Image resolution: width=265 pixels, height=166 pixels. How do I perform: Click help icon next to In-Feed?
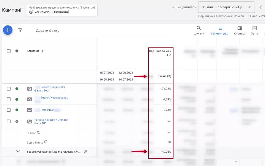39,132
